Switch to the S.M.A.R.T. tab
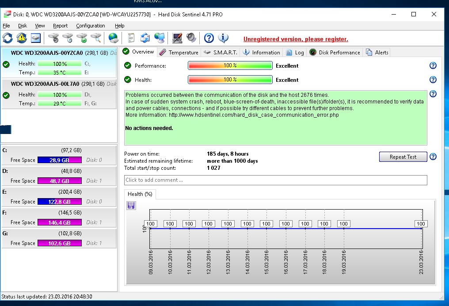The image size is (449, 306). (221, 52)
